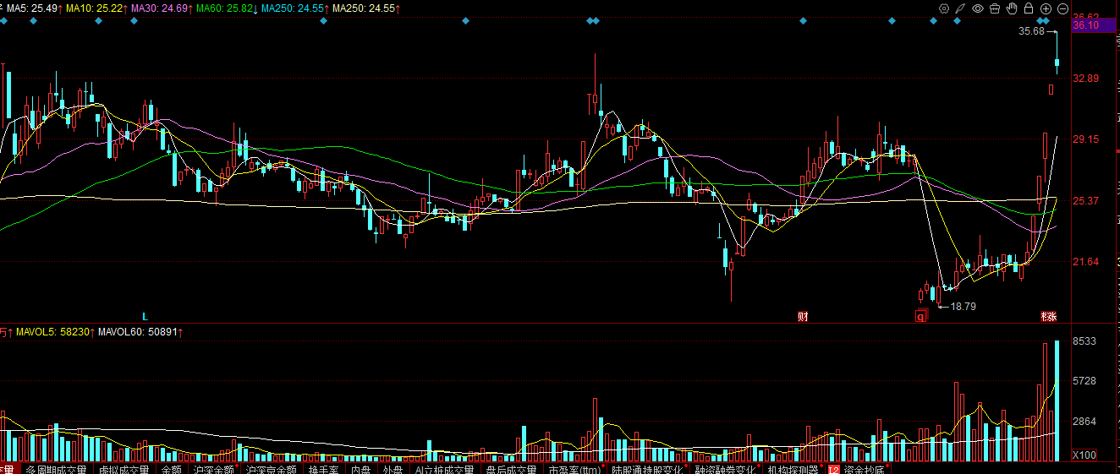The width and height of the screenshot is (1120, 474).
Task: Open the 陆股通持股变化 tab
Action: tap(646, 470)
